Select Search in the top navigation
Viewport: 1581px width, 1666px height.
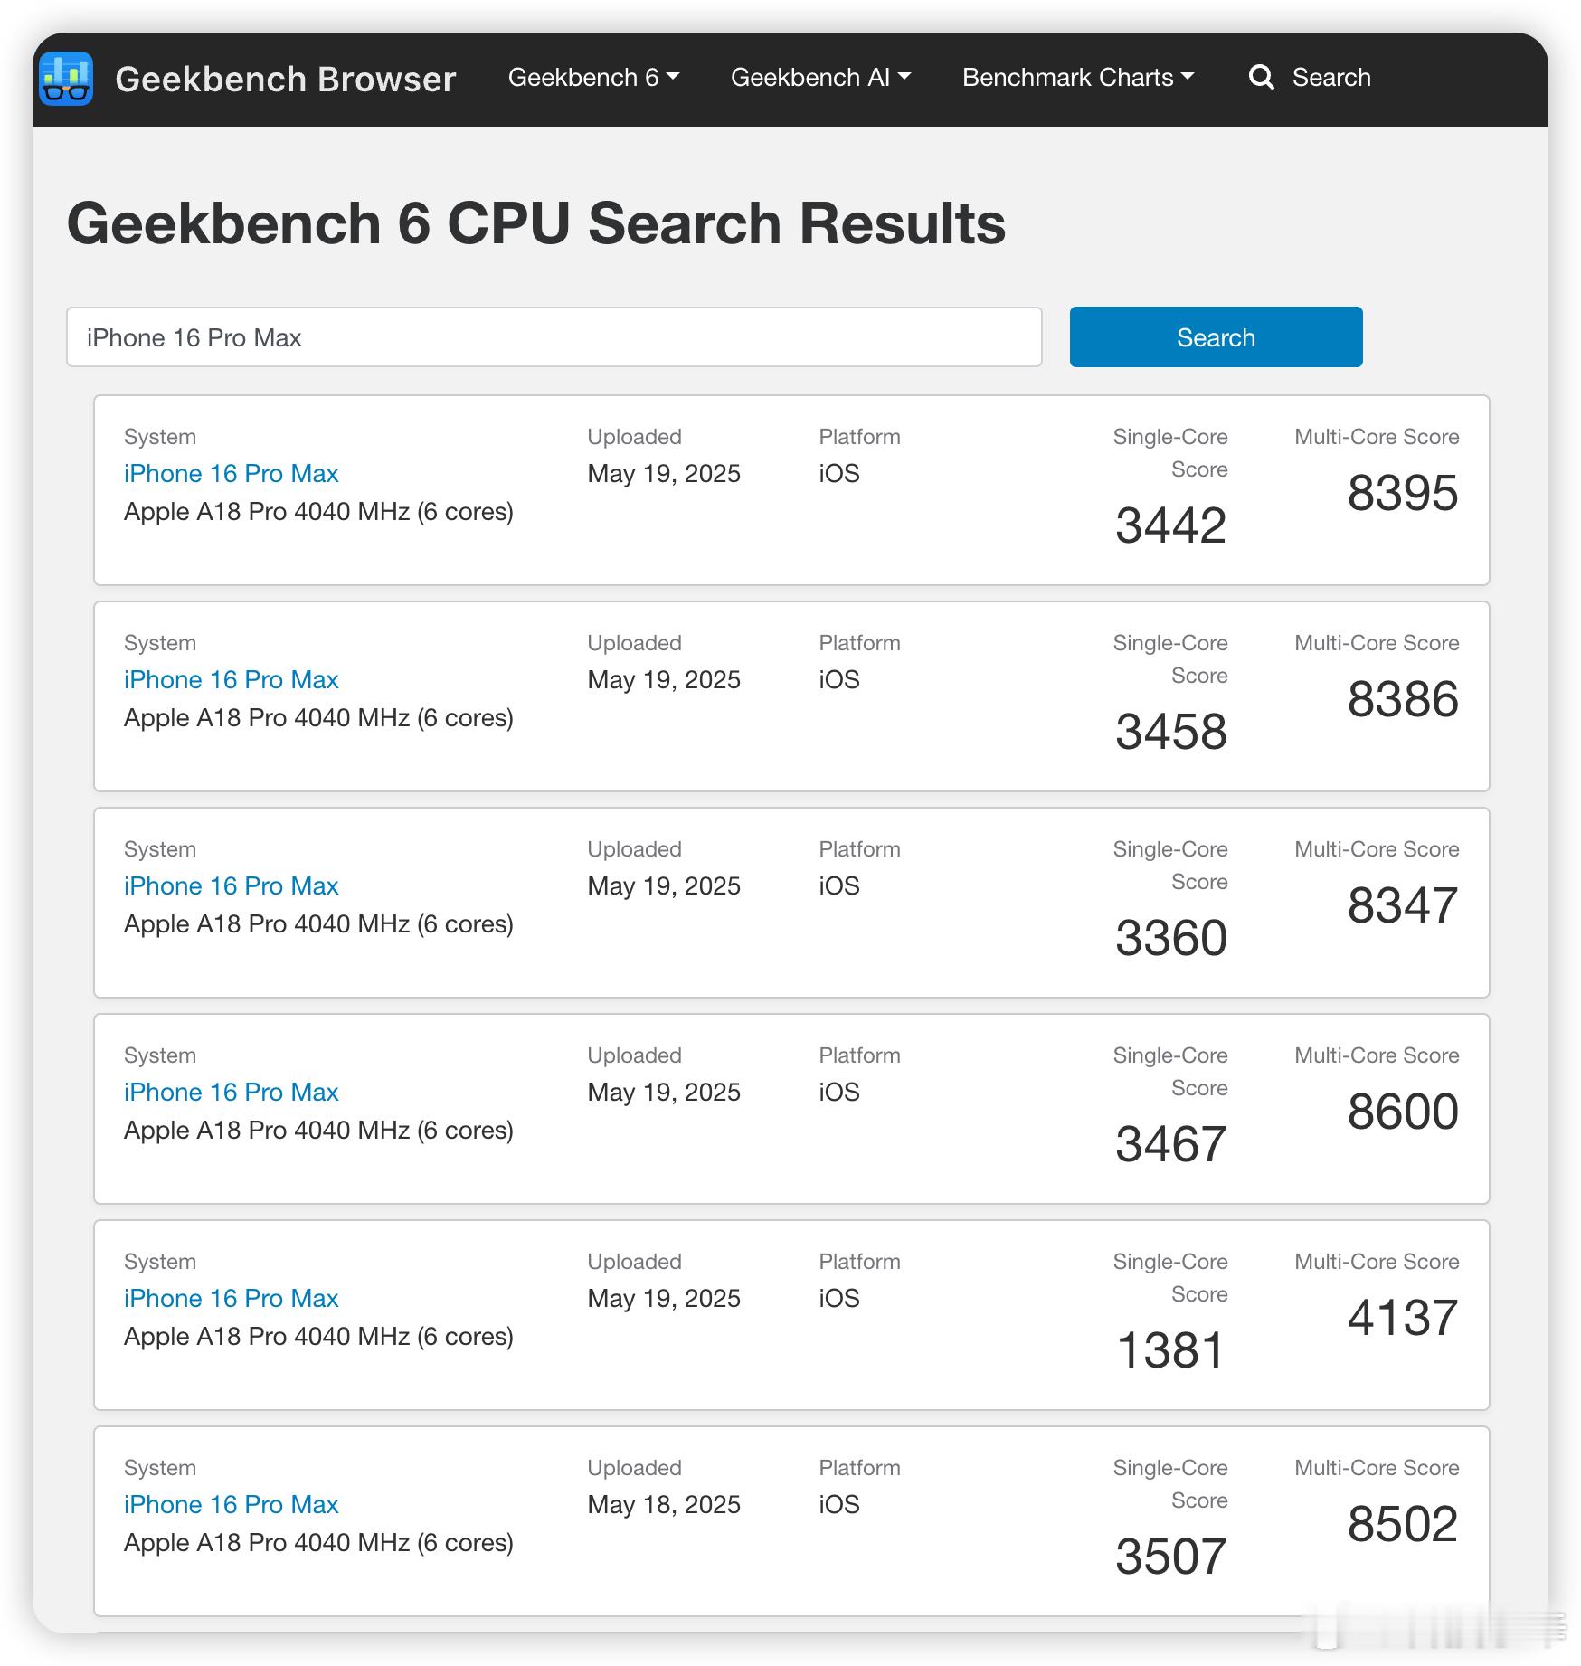point(1331,78)
